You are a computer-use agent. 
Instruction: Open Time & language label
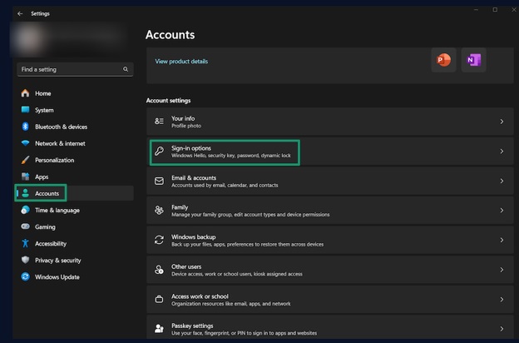click(x=57, y=211)
